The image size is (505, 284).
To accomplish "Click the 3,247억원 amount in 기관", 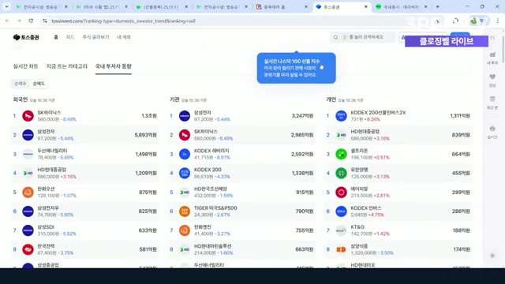I will (x=302, y=116).
